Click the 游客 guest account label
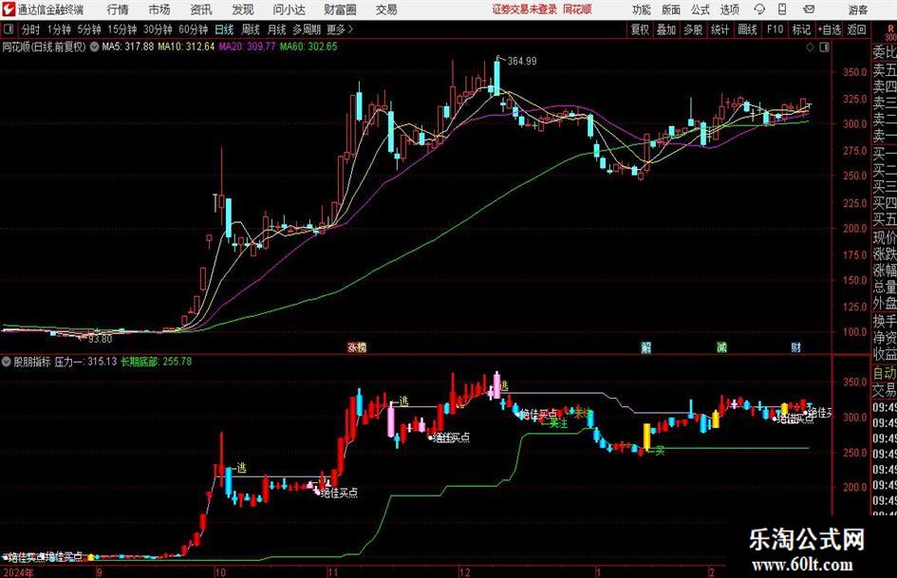This screenshot has width=897, height=578. pyautogui.click(x=858, y=9)
